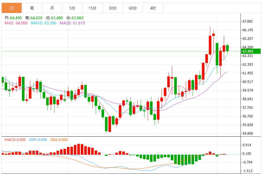Click the 54.890 price axis label
The height and width of the screenshot is (174, 263).
(x=248, y=134)
